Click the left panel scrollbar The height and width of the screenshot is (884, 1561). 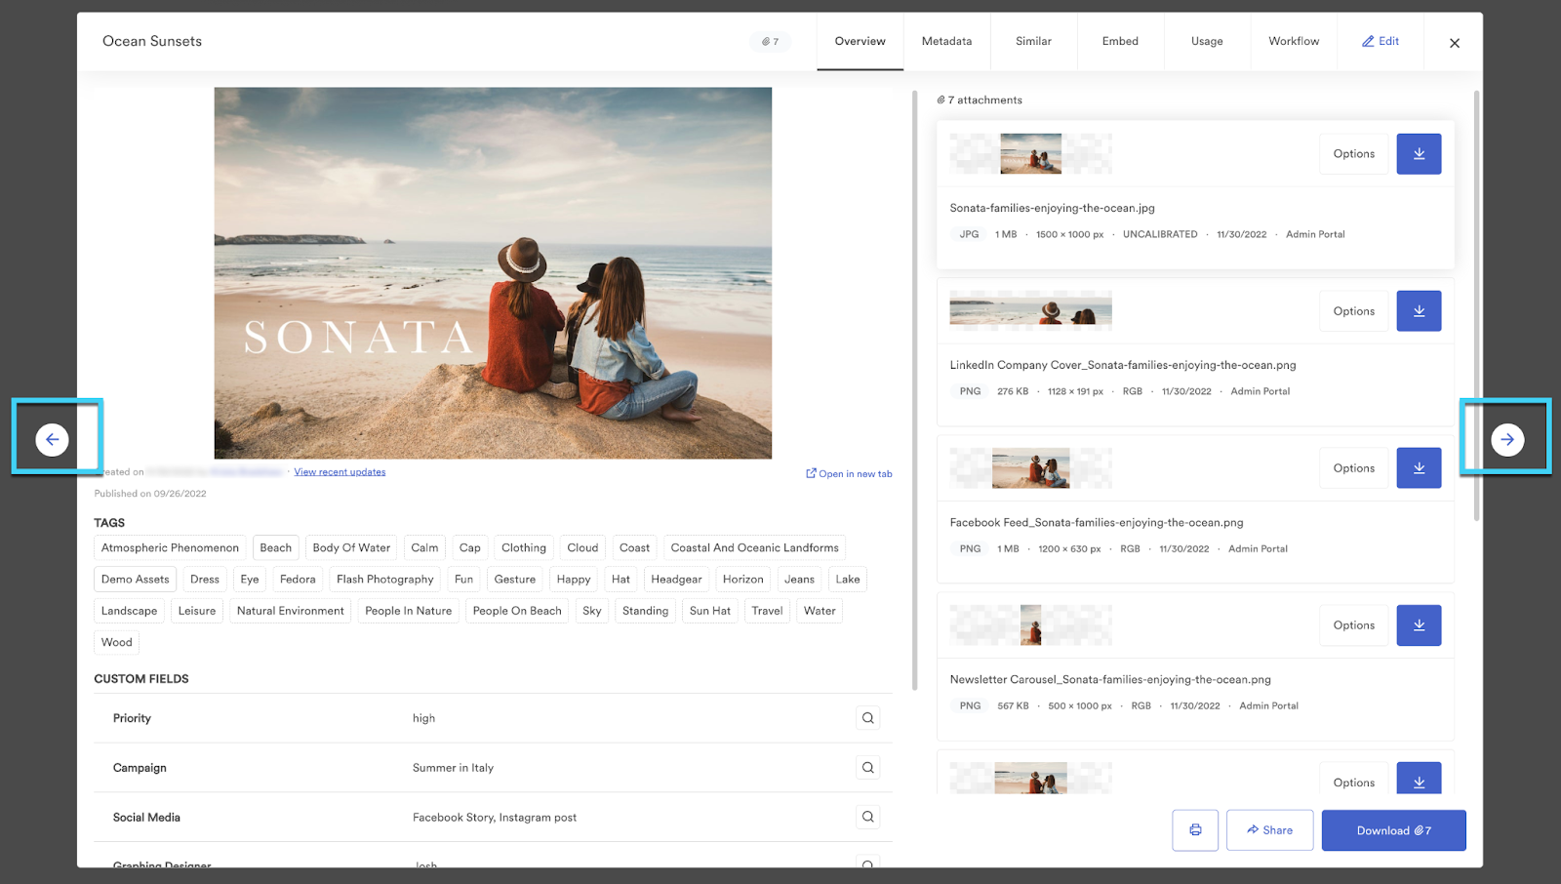[x=914, y=390]
